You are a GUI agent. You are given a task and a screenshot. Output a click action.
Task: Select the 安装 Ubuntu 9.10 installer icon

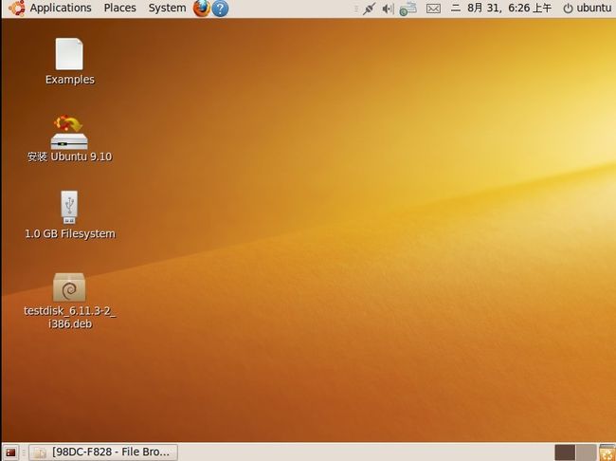[x=69, y=138]
